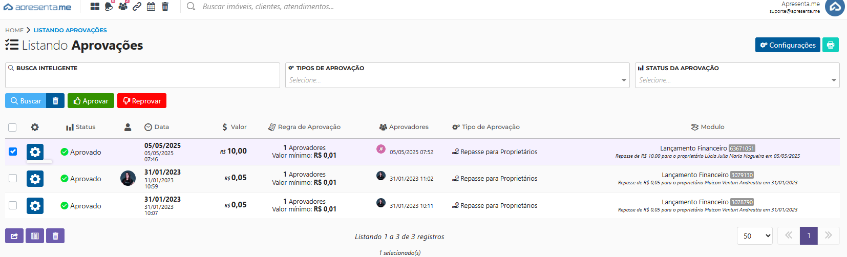Open the dashboard grid icon in top bar
Screen dimensions: 847x257
coord(95,7)
